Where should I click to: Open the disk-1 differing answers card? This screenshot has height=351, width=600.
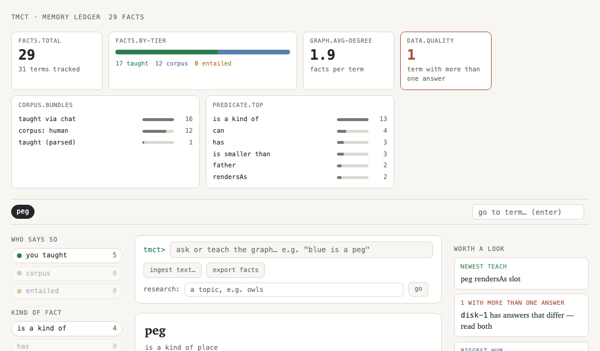(x=521, y=315)
